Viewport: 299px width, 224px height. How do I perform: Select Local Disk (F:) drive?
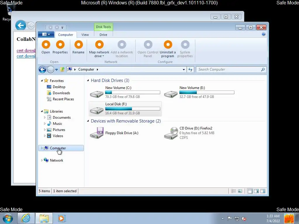125,108
